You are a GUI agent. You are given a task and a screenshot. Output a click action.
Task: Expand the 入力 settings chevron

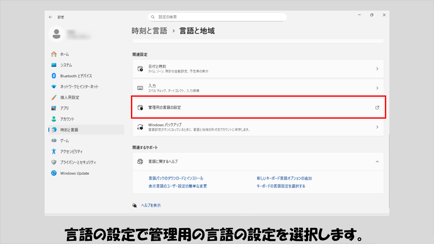377,88
